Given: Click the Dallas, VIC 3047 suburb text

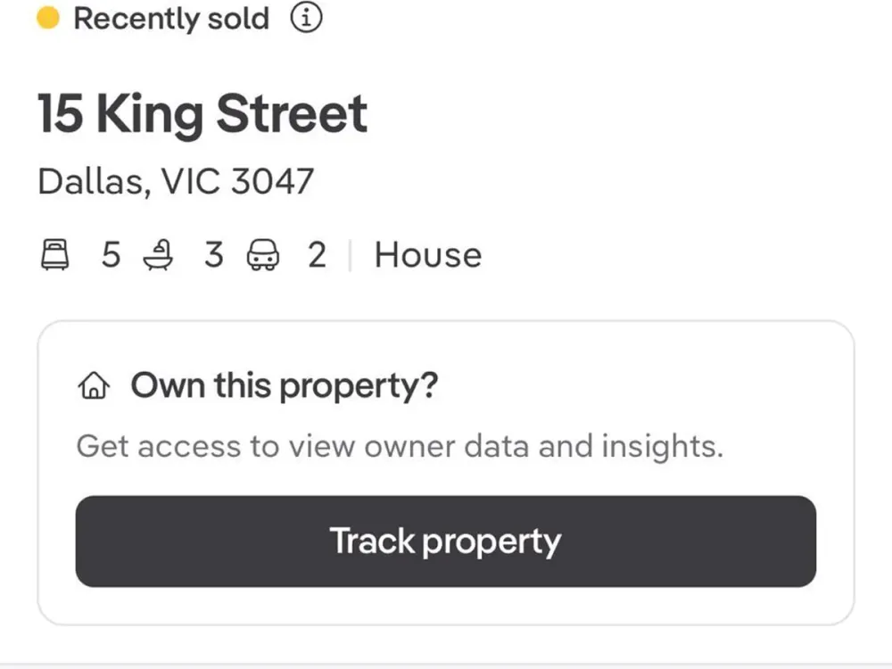Looking at the screenshot, I should 176,181.
